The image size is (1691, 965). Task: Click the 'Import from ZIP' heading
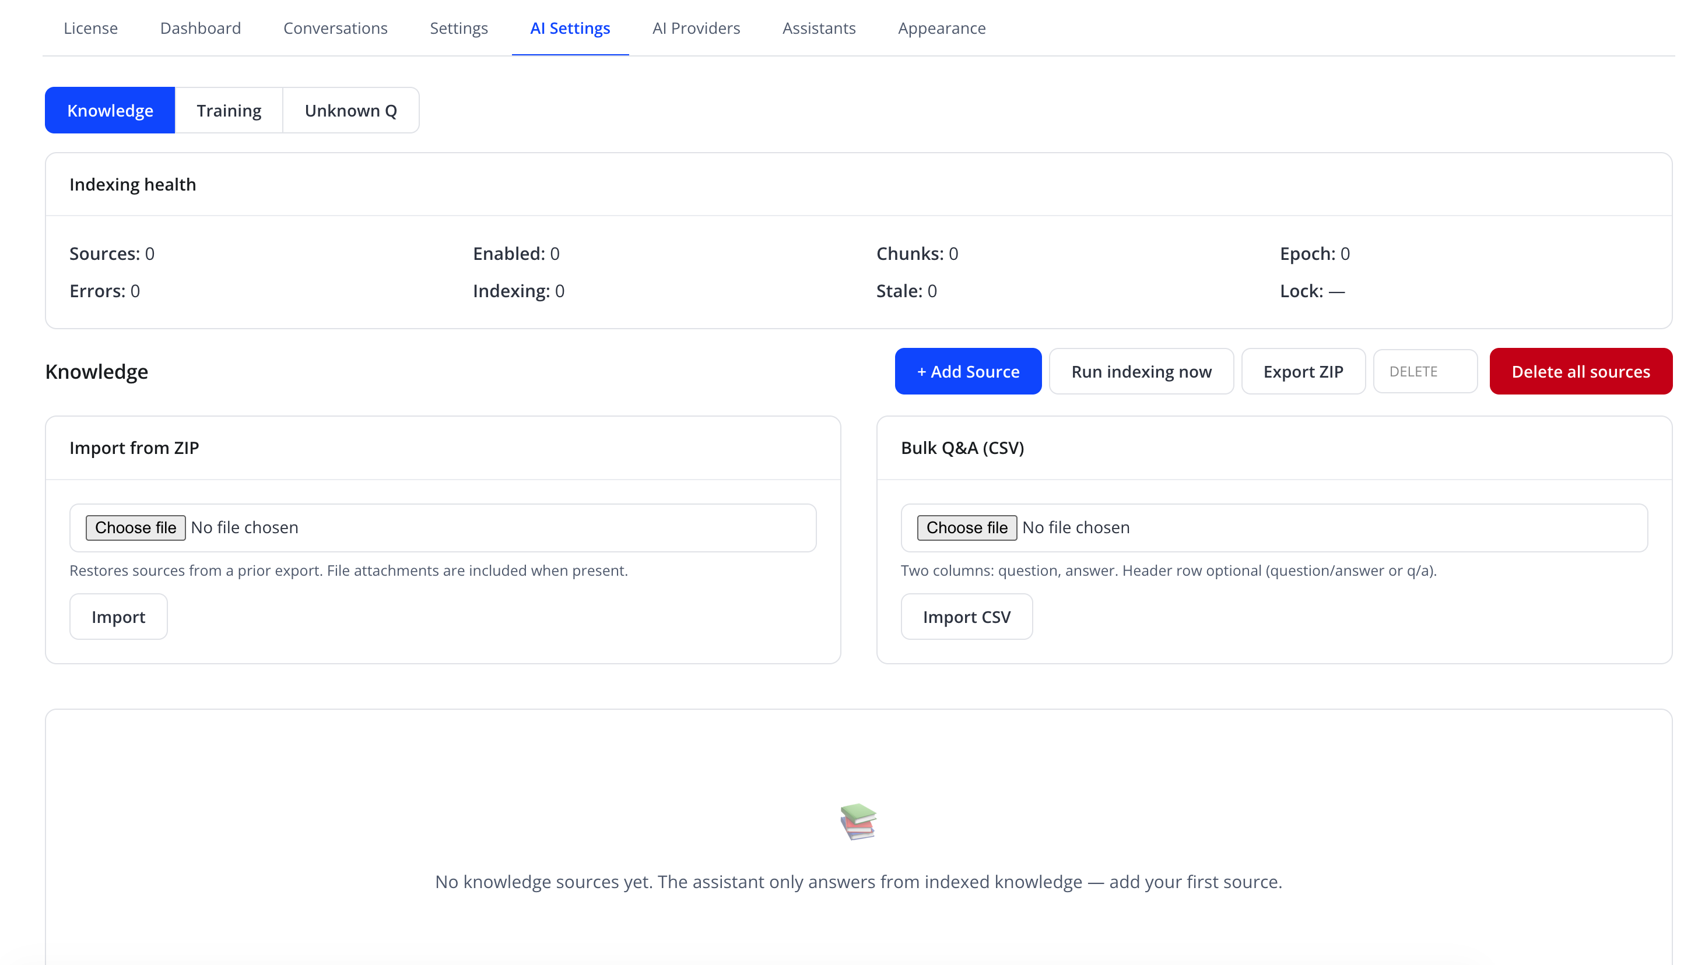(x=134, y=448)
